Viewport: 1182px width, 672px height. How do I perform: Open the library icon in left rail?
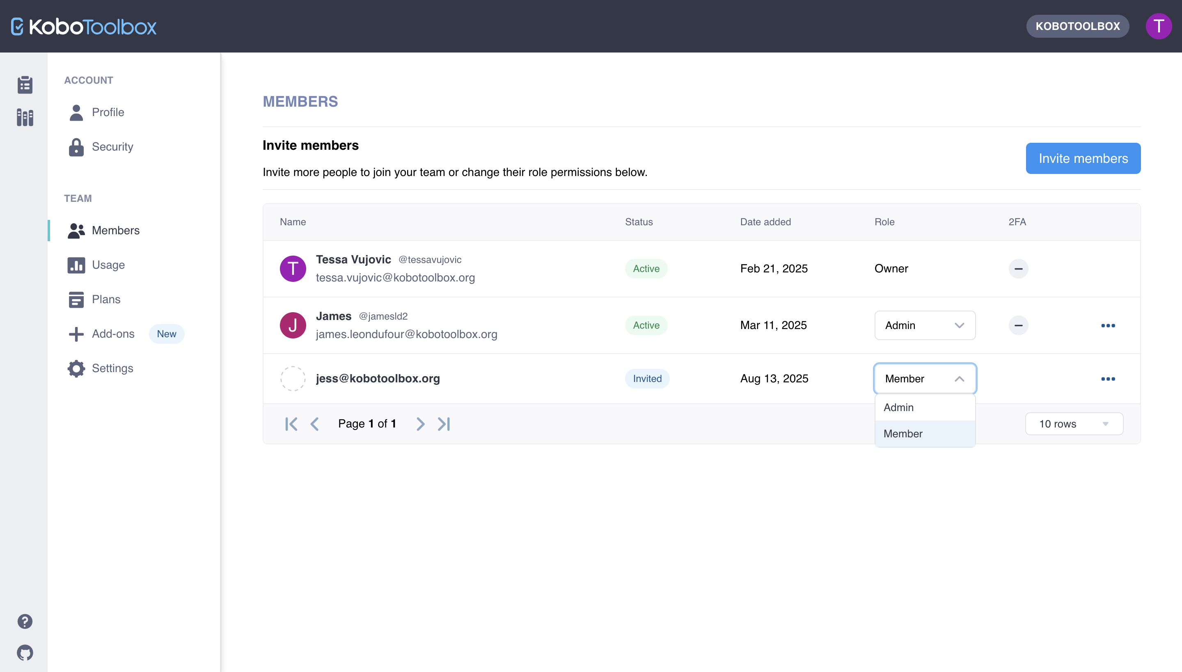[25, 117]
